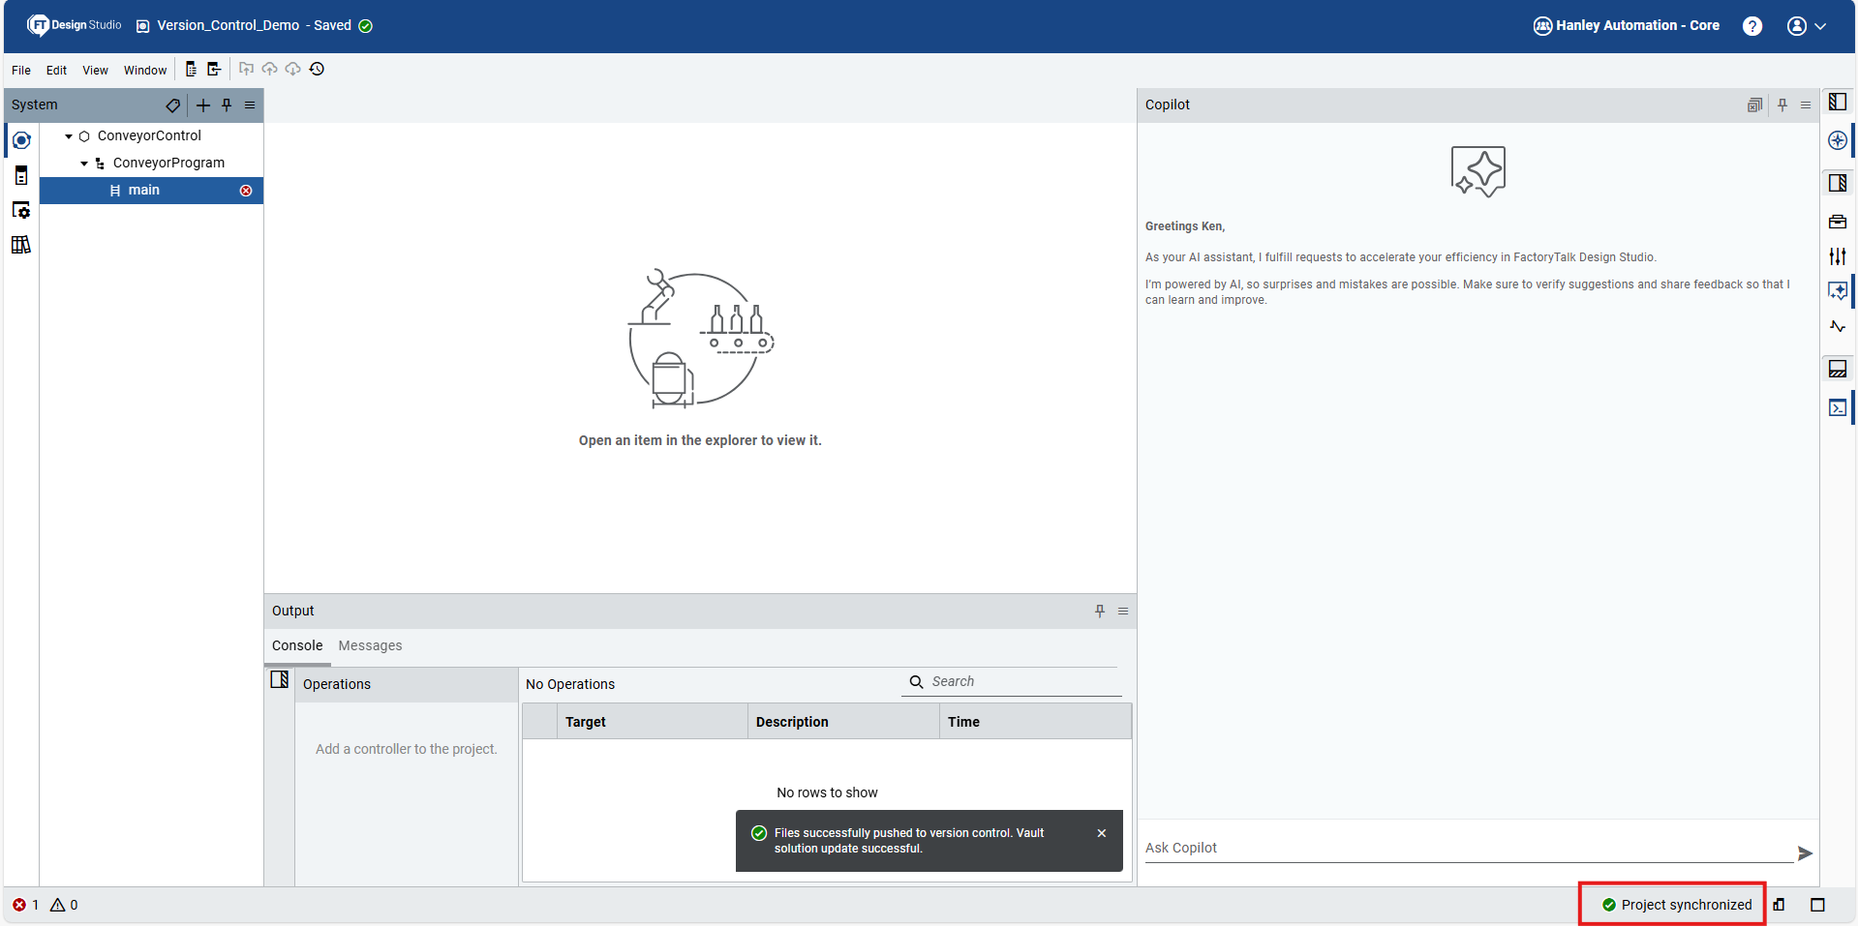Screen dimensions: 1858x927
Task: Open the console terminal icon in right sidebar
Action: tap(1838, 407)
